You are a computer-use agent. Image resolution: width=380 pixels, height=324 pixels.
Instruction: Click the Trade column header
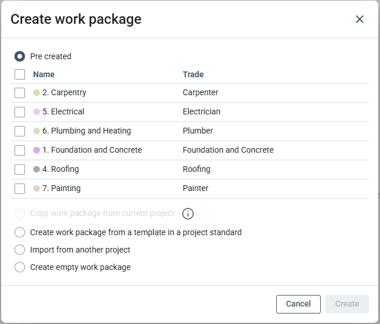click(x=193, y=74)
